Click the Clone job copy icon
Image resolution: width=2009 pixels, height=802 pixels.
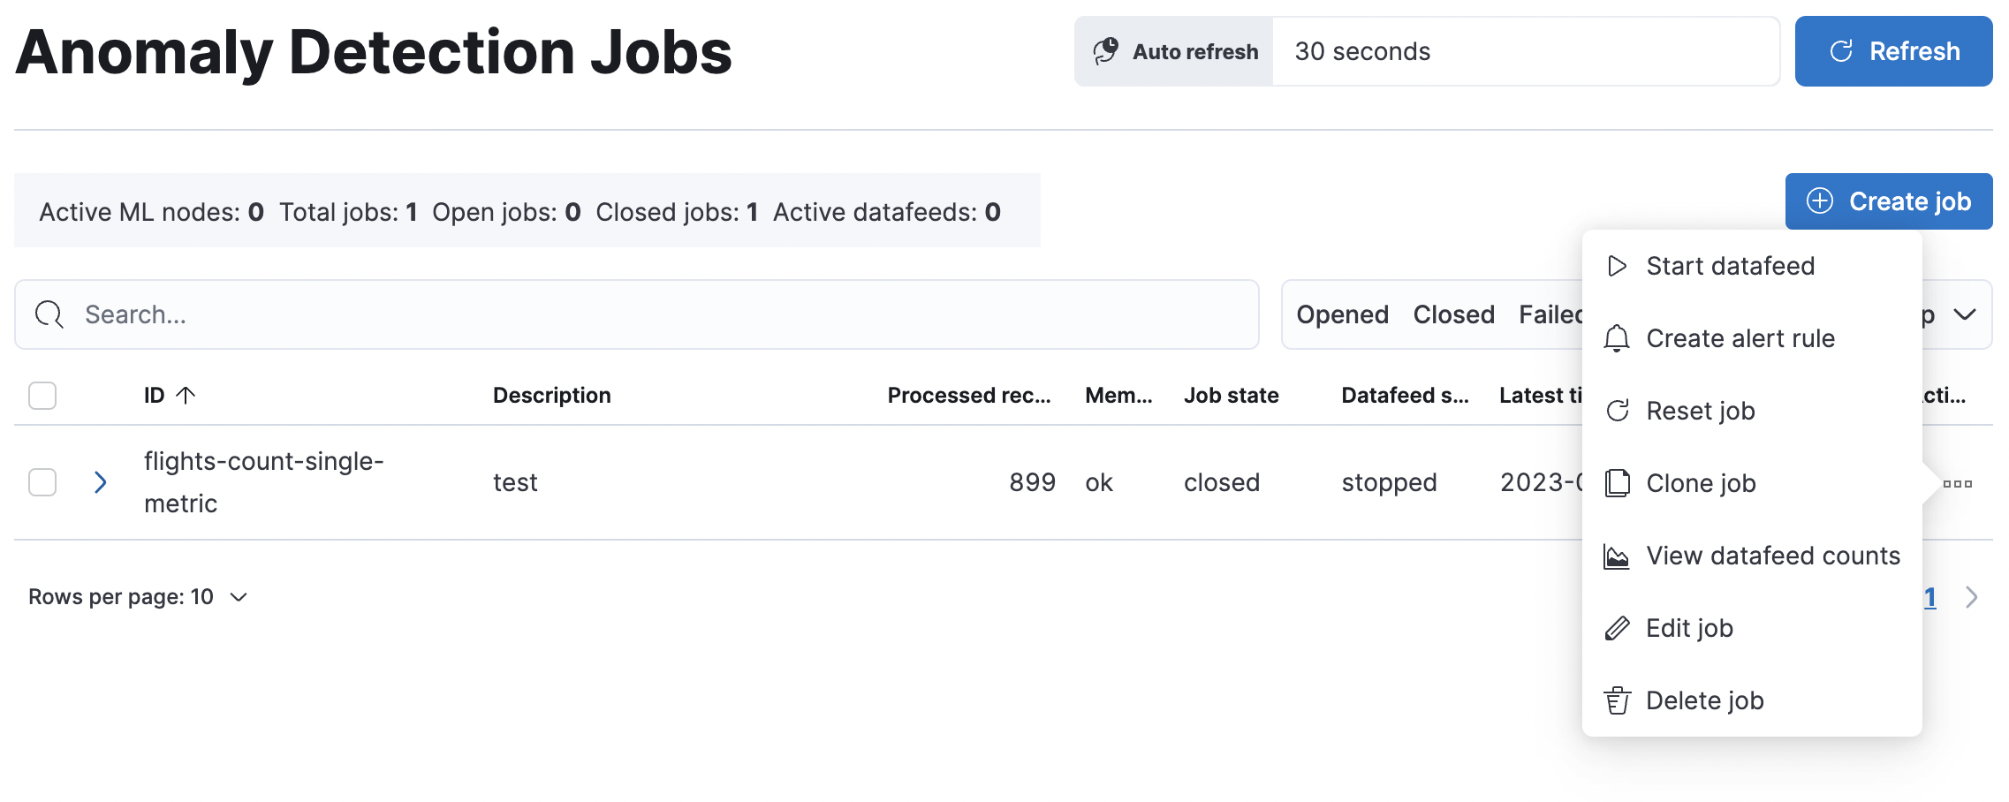(1618, 483)
